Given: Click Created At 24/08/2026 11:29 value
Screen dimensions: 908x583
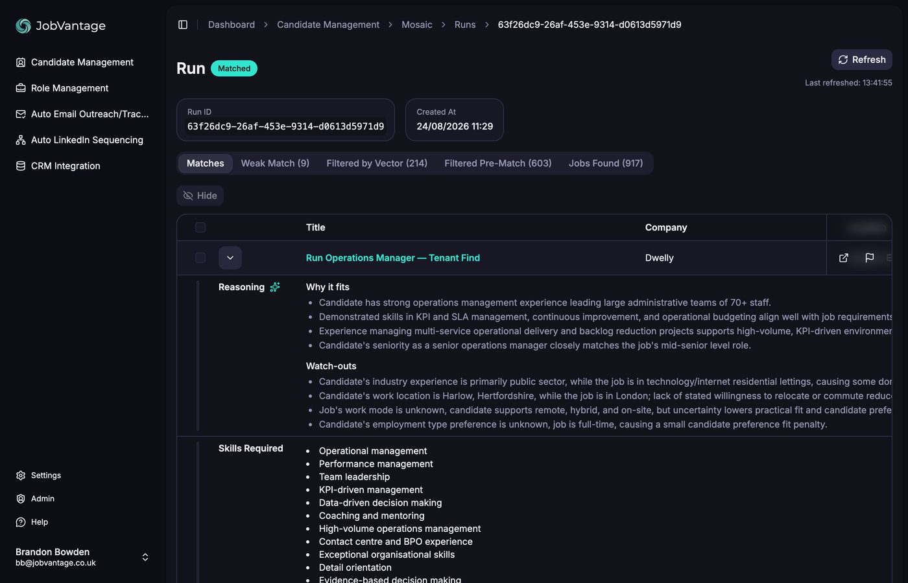Looking at the screenshot, I should point(455,126).
